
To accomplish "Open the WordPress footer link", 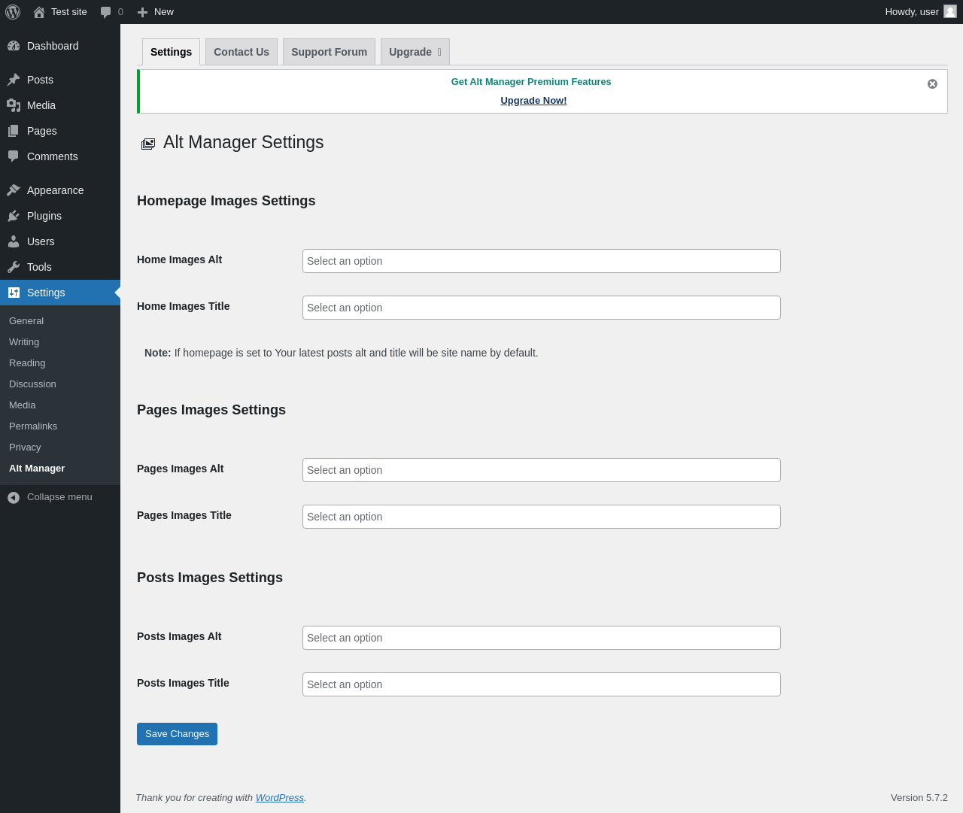I will 280,798.
